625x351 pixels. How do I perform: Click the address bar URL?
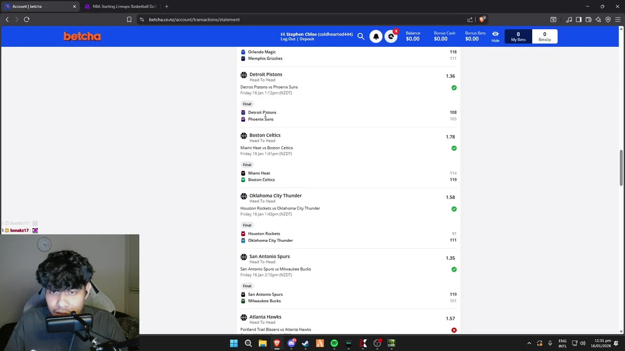click(x=194, y=19)
